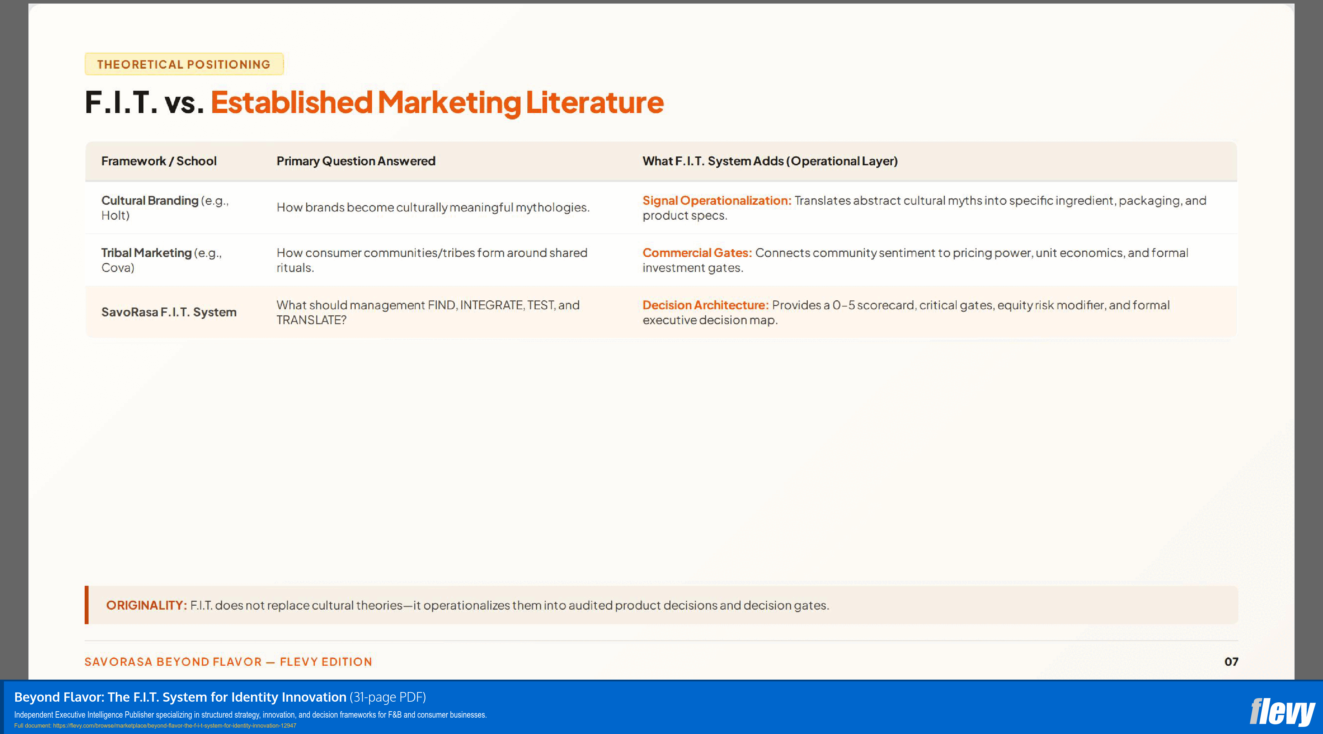Click 'SAVORASA BEYOND FLAVOR — FLEVY EDITION' footer text
The height and width of the screenshot is (734, 1323).
(x=228, y=662)
